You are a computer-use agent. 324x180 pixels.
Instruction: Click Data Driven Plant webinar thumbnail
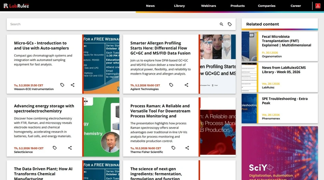click(x=102, y=170)
